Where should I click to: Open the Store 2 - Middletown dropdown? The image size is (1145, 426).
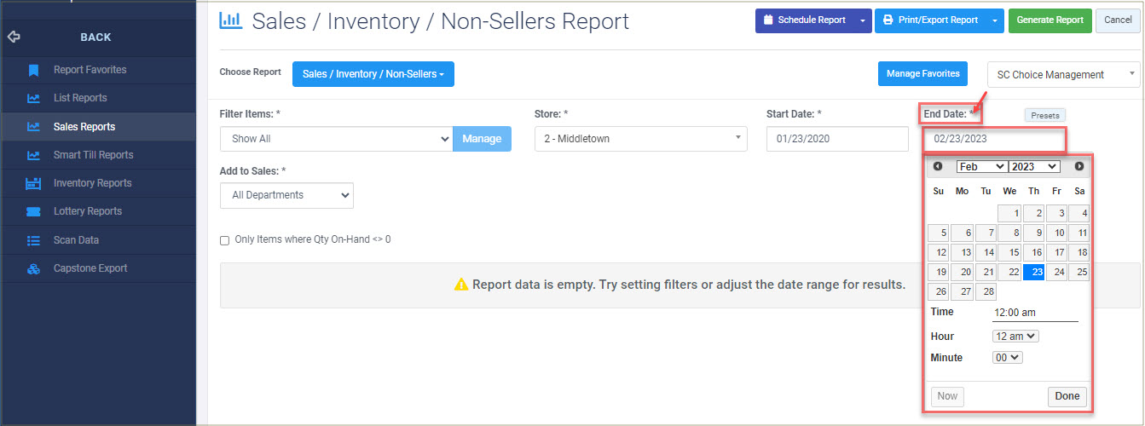[x=641, y=138]
